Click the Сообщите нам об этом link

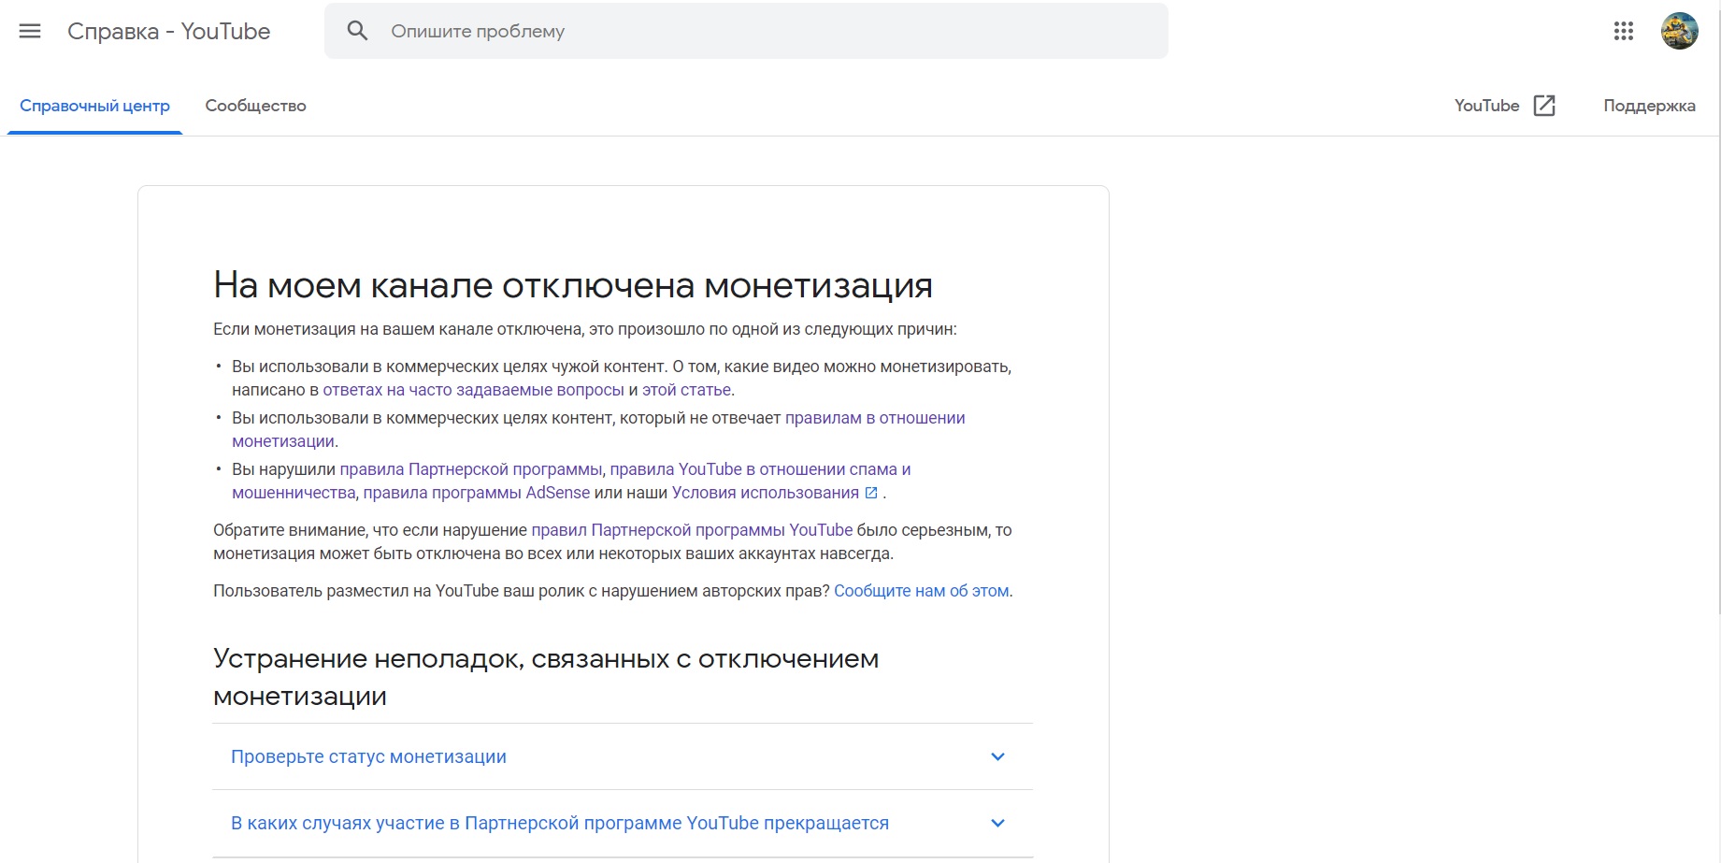[922, 590]
